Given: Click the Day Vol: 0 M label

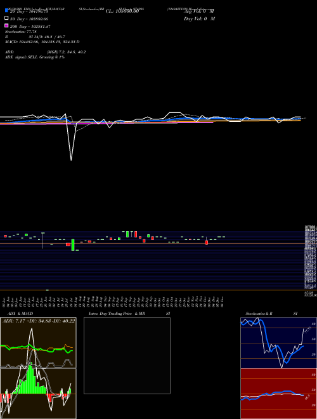Looking at the screenshot, I should 199,18.
